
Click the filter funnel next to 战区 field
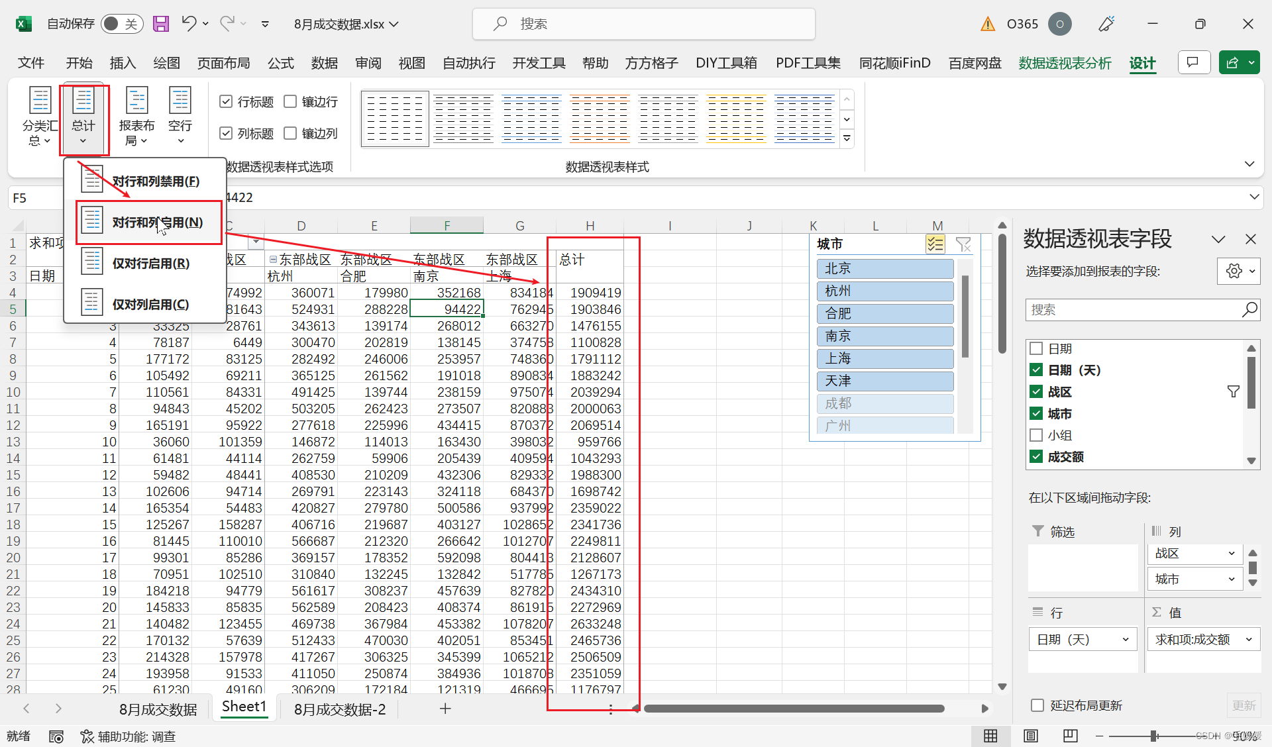pyautogui.click(x=1234, y=392)
